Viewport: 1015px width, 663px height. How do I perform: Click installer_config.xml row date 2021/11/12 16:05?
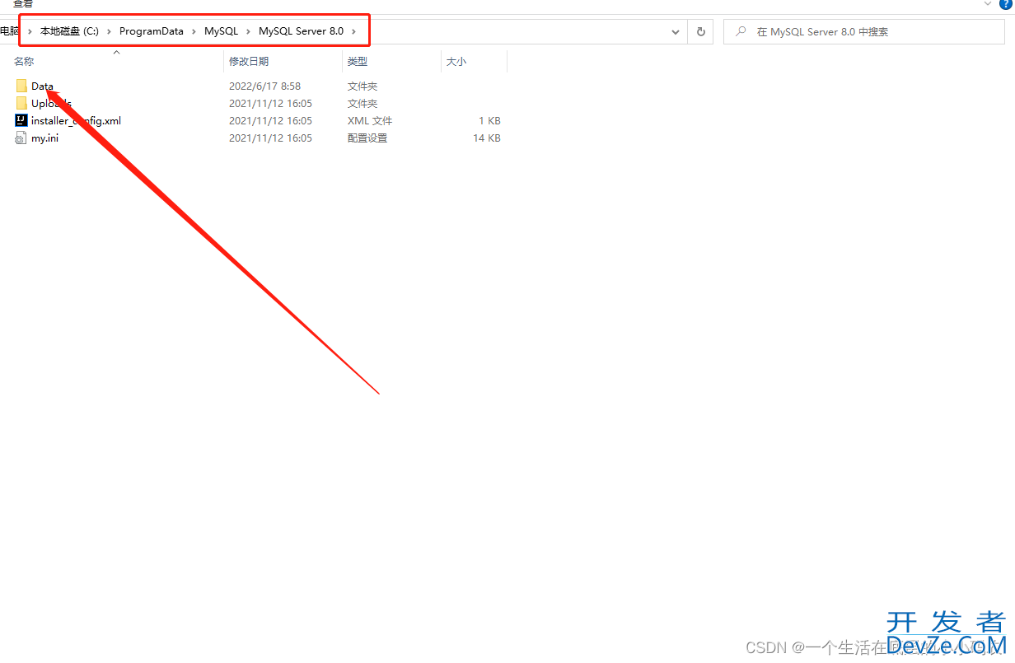270,120
